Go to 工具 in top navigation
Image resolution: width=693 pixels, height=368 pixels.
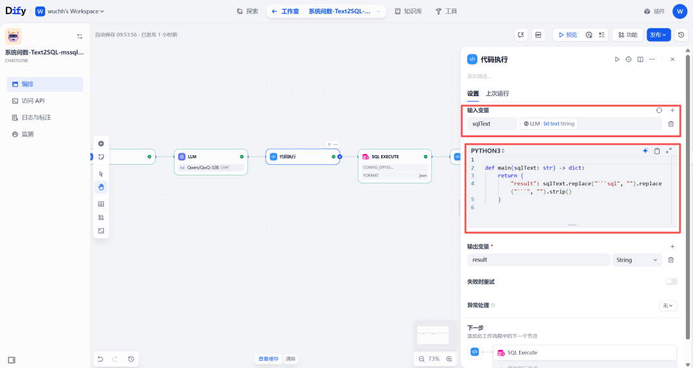tap(446, 12)
